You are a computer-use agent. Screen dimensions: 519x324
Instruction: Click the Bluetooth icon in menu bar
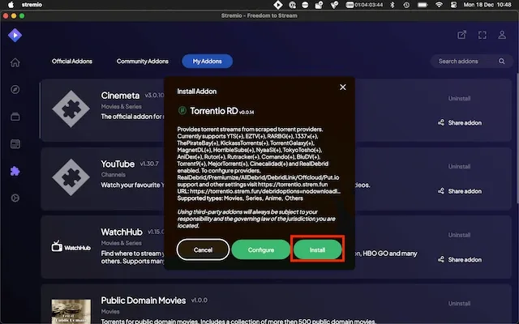(x=392, y=5)
